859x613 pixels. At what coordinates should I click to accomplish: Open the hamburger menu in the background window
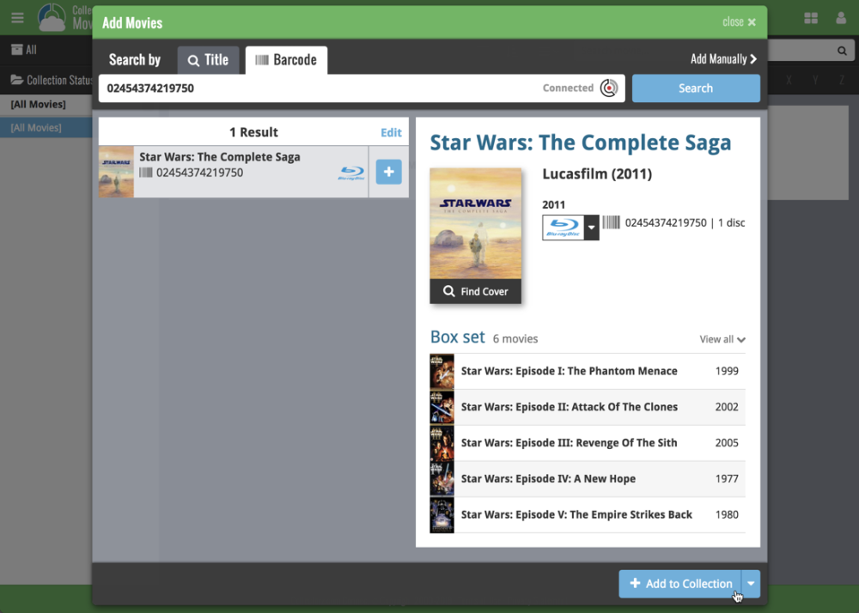(x=17, y=17)
